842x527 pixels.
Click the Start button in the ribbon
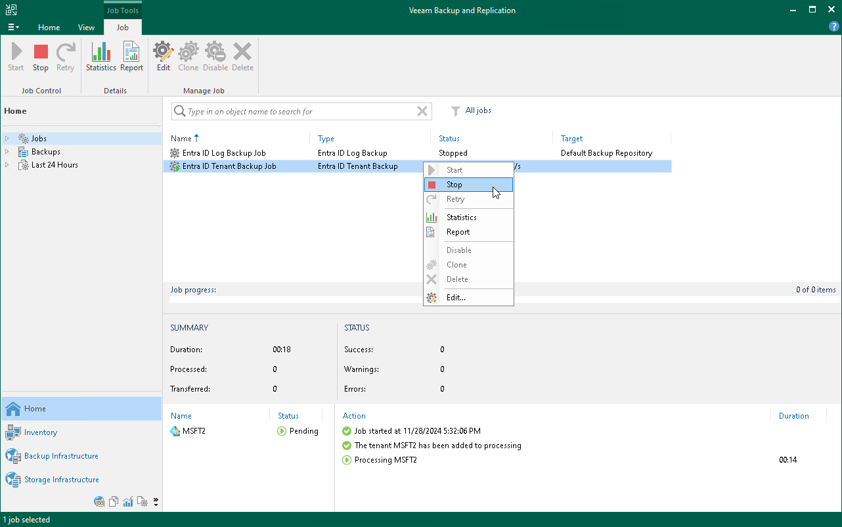(16, 57)
